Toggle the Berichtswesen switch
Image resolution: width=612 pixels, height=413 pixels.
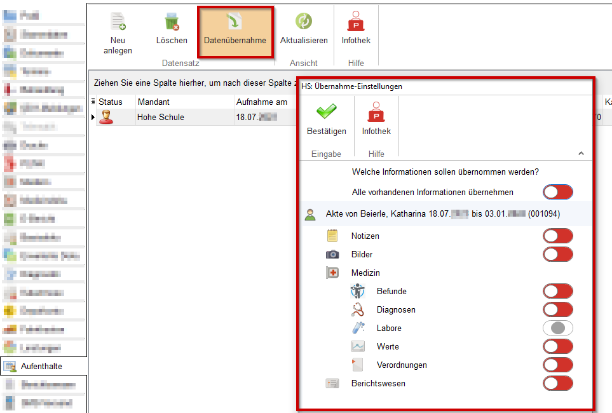click(557, 383)
